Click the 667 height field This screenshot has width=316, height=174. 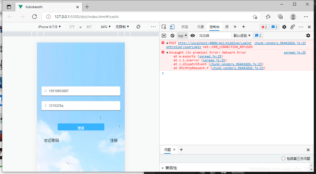click(89, 27)
